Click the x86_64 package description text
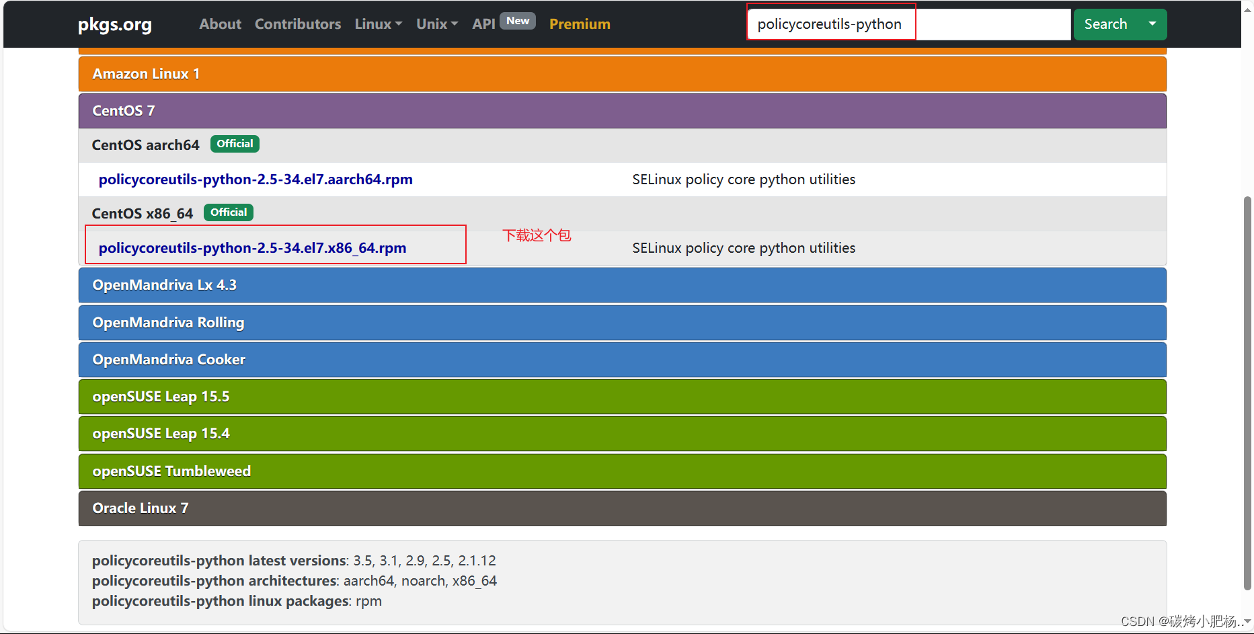1254x634 pixels. coord(744,248)
